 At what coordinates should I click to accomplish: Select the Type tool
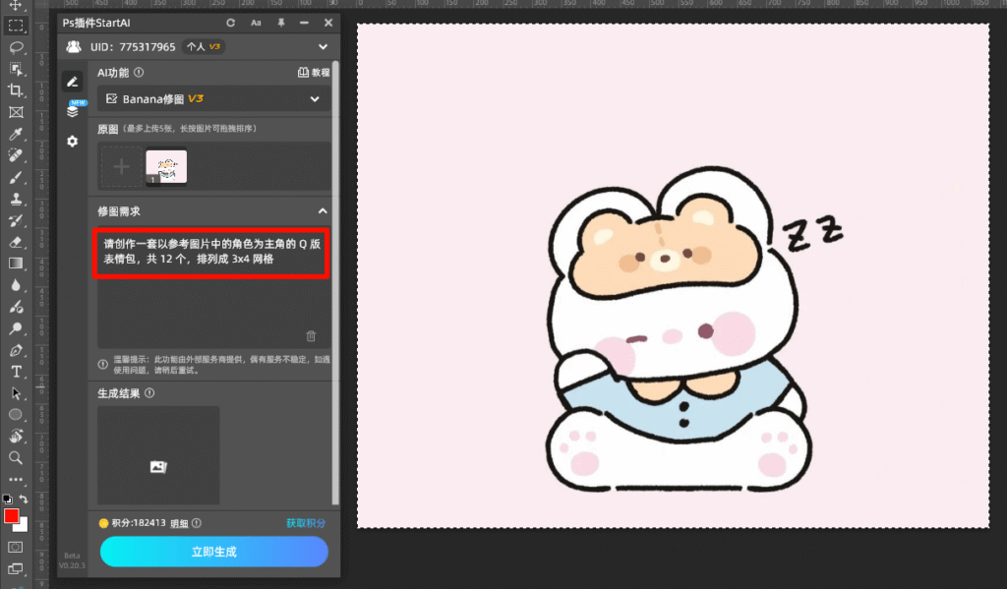point(15,369)
